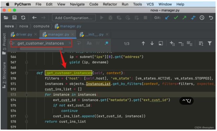Close the driver.py tab
The image size is (217, 131).
coord(36,34)
